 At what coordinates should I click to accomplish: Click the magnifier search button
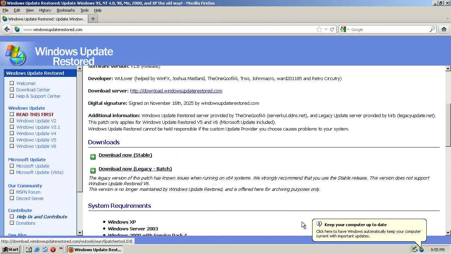click(x=432, y=30)
